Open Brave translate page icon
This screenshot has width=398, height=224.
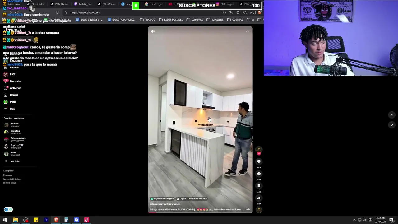click(x=231, y=12)
